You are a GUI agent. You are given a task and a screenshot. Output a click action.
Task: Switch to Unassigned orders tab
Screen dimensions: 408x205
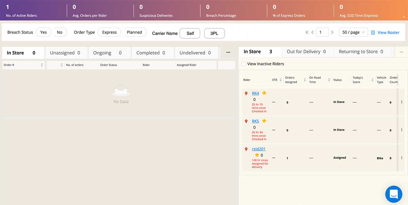coord(66,53)
